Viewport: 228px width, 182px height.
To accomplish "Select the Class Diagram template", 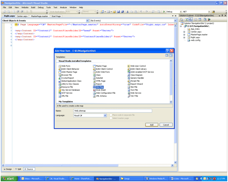I will coord(129,75).
